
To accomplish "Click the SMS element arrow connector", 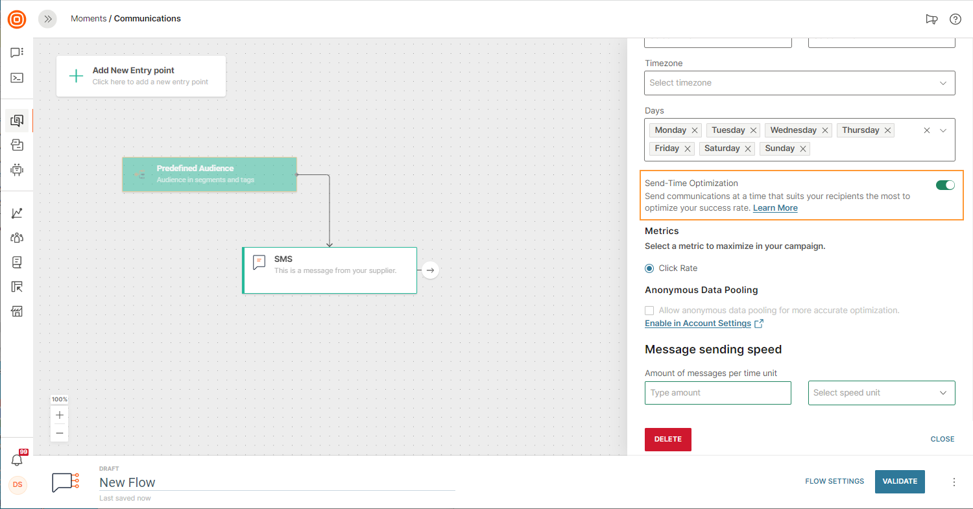I will pos(430,270).
